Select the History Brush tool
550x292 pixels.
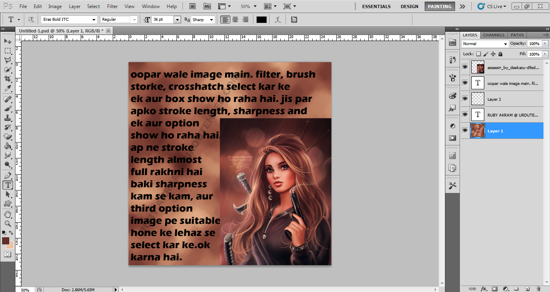8,127
